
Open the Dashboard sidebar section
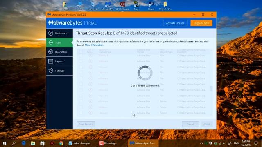[59, 33]
